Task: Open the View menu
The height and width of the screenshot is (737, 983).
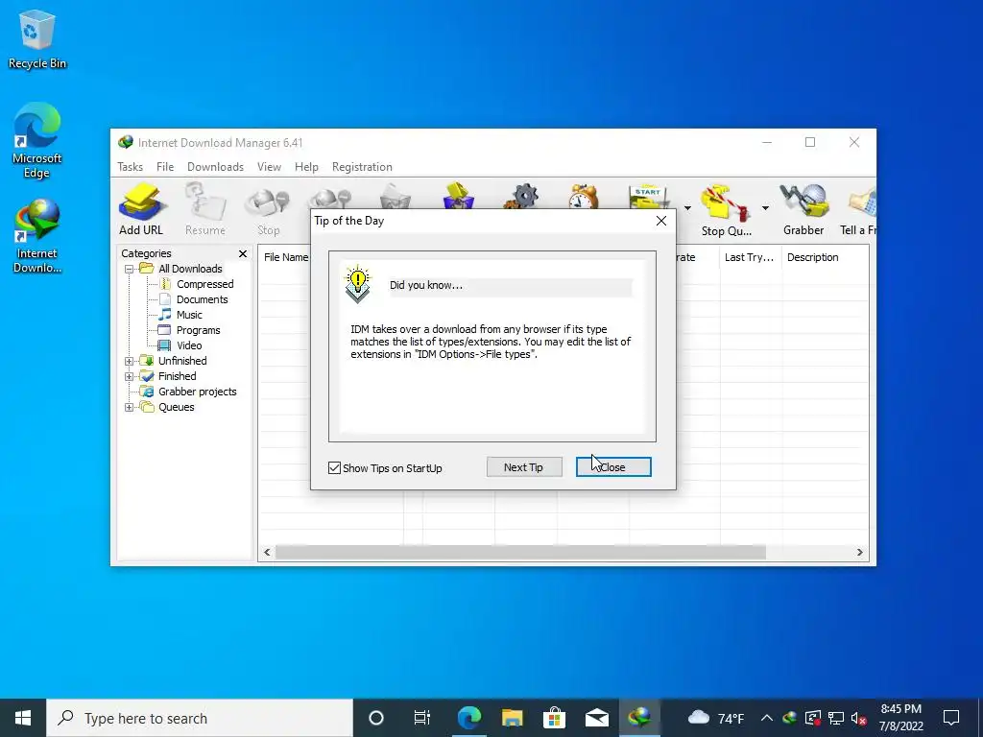Action: [269, 167]
